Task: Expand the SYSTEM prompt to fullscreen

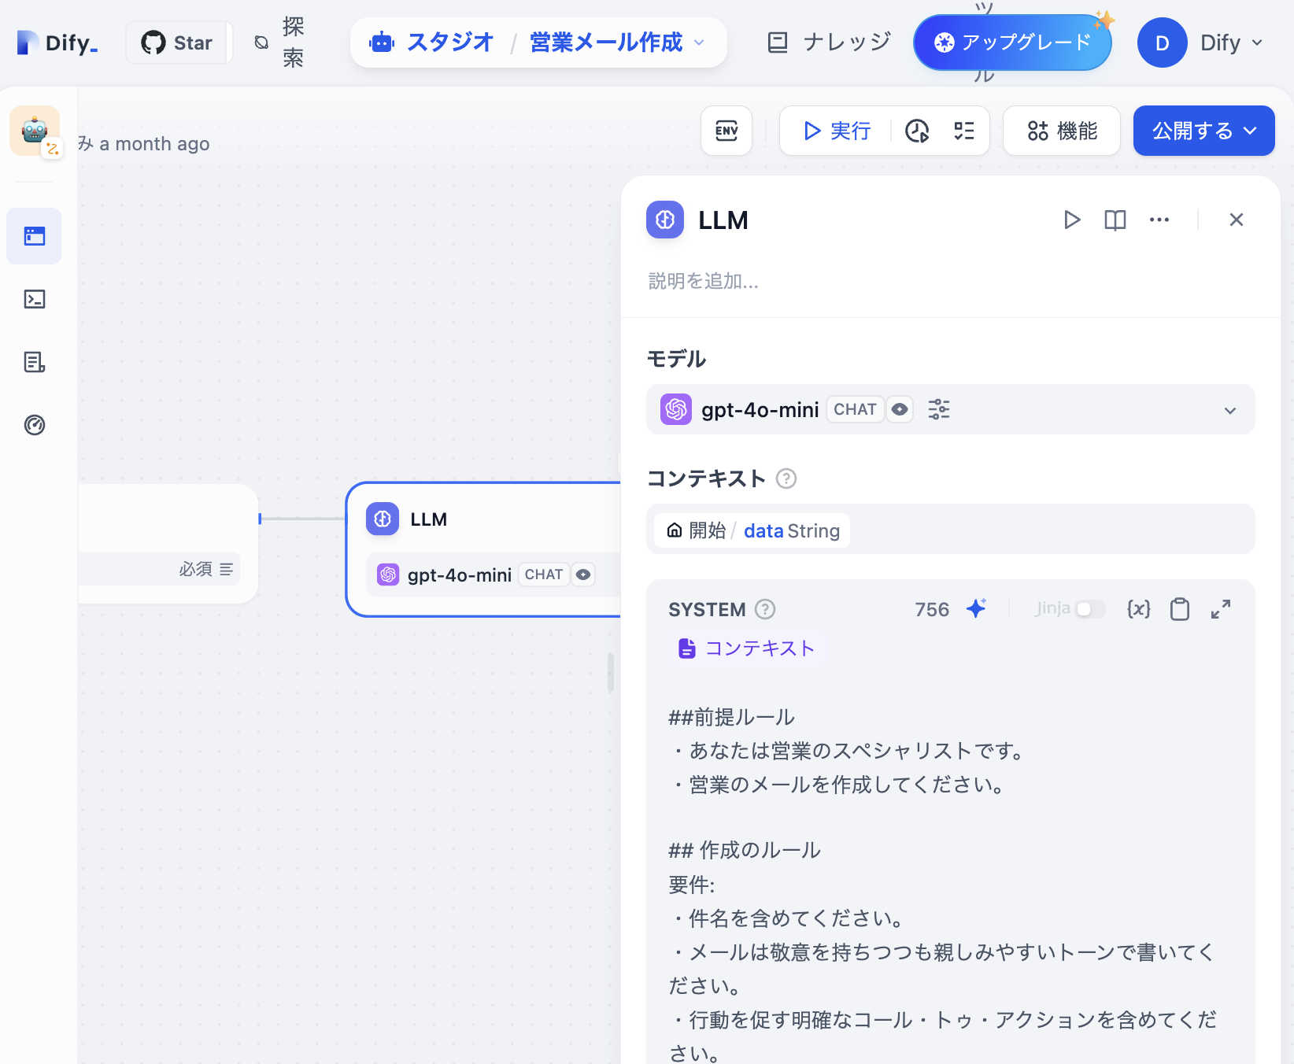Action: tap(1221, 608)
